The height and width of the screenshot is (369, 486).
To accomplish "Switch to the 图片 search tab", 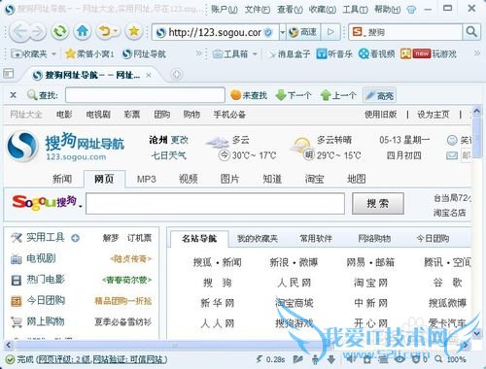I will [229, 179].
